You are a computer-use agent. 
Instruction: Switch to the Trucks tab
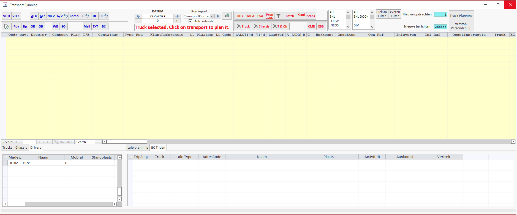7,148
